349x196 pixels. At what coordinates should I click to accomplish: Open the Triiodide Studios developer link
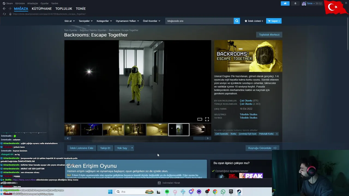(248, 115)
